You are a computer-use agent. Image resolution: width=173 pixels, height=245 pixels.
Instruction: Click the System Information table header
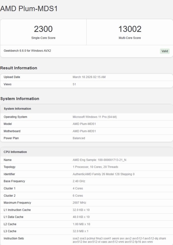[18, 109]
